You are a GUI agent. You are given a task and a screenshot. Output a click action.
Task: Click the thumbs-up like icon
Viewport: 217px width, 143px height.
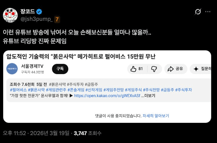133,69
